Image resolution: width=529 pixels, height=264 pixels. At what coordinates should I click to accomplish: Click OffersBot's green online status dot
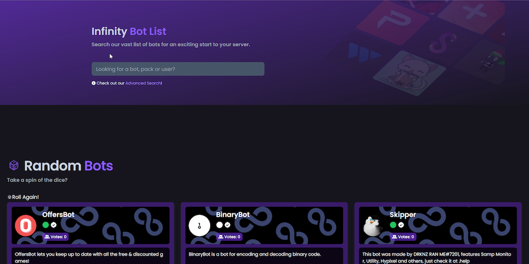(45, 225)
